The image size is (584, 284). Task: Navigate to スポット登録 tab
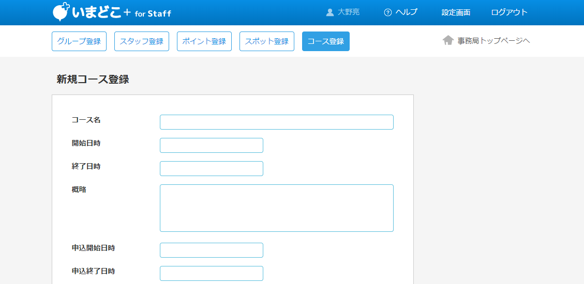pyautogui.click(x=267, y=41)
